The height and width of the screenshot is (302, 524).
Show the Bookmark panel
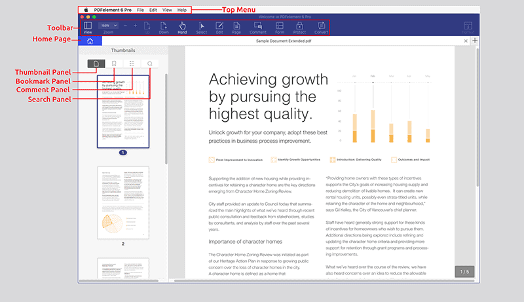[x=114, y=64]
